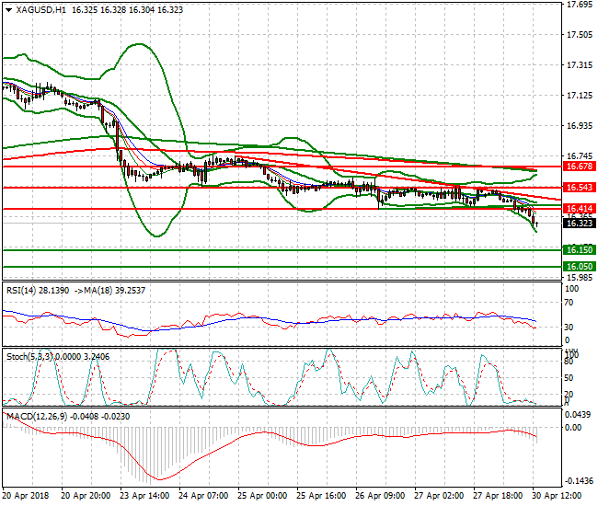Click the 17.695 value on price scale
Image resolution: width=598 pixels, height=506 pixels.
click(x=579, y=5)
